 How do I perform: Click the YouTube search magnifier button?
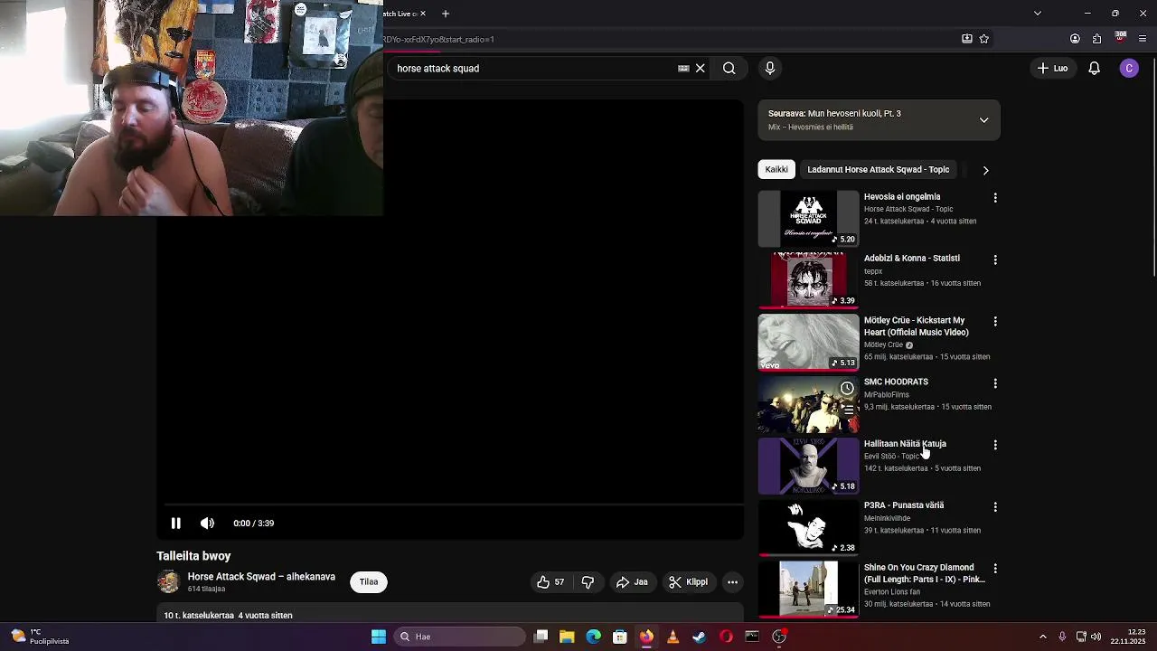point(729,68)
